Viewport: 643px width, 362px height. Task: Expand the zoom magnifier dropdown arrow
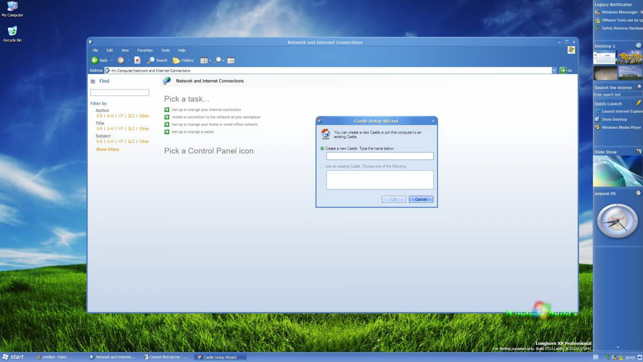click(x=223, y=61)
